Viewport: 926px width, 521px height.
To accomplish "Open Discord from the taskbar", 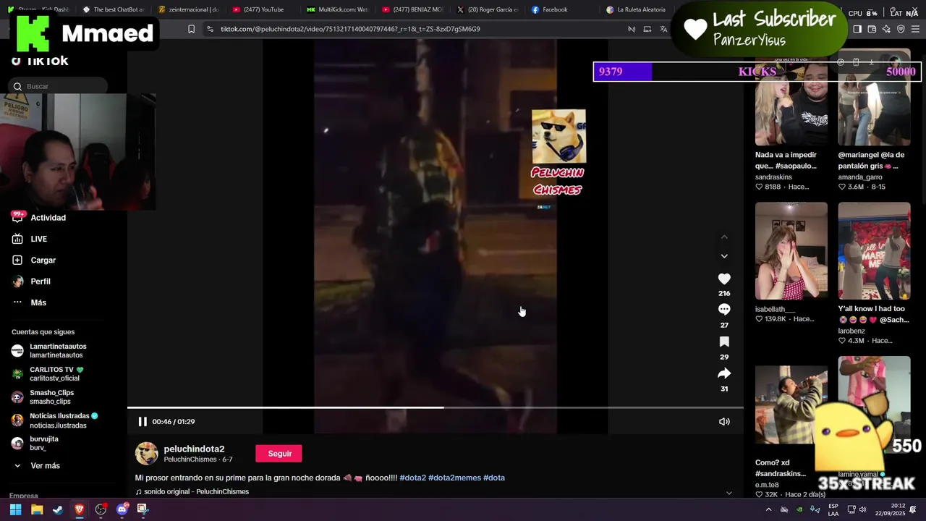I will pyautogui.click(x=122, y=509).
